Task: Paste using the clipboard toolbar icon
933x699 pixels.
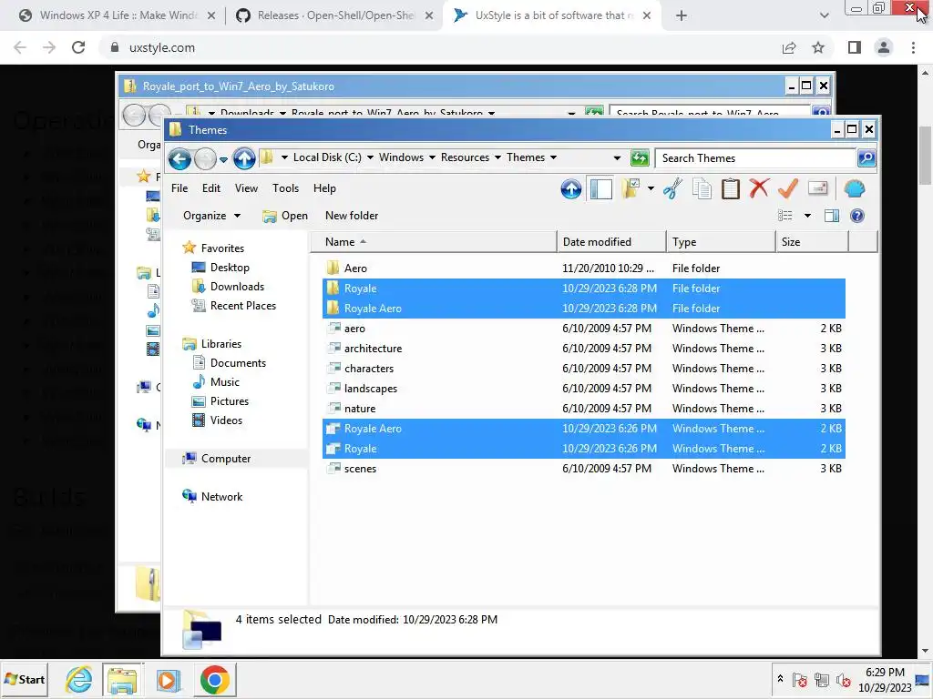Action: tap(731, 189)
